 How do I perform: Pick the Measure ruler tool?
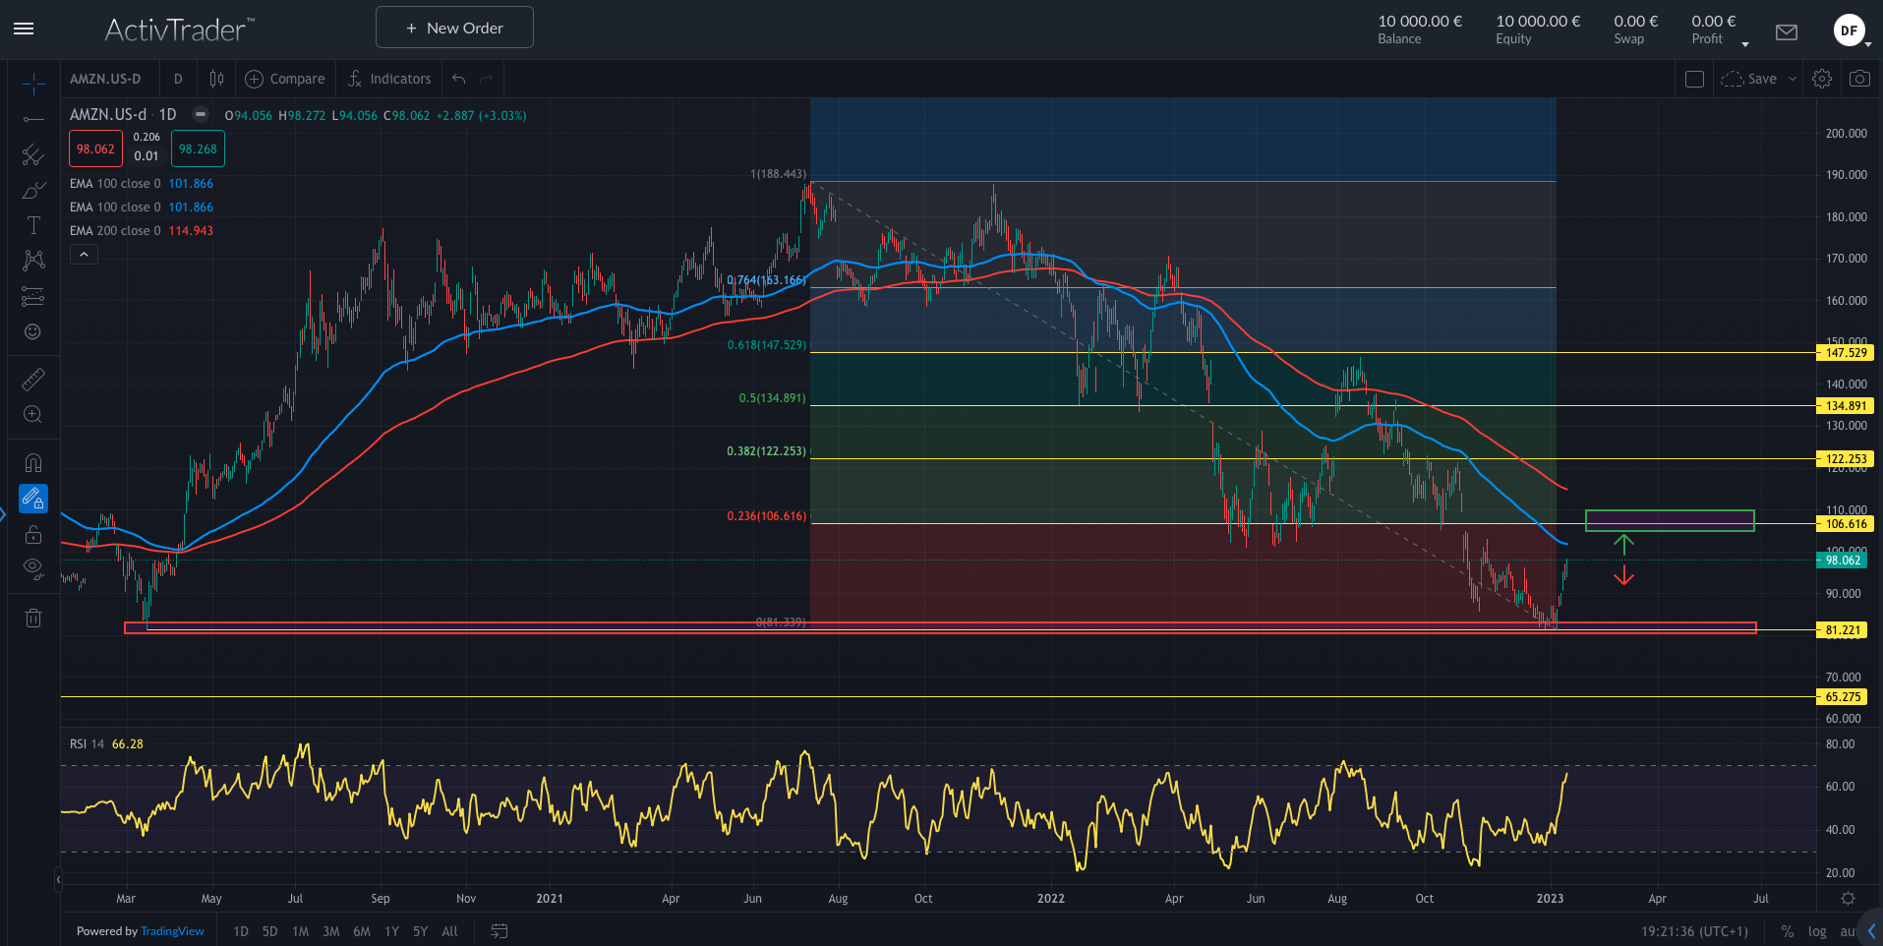tap(33, 380)
